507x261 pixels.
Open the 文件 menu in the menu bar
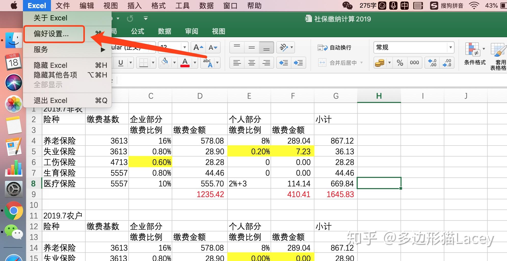tap(63, 5)
